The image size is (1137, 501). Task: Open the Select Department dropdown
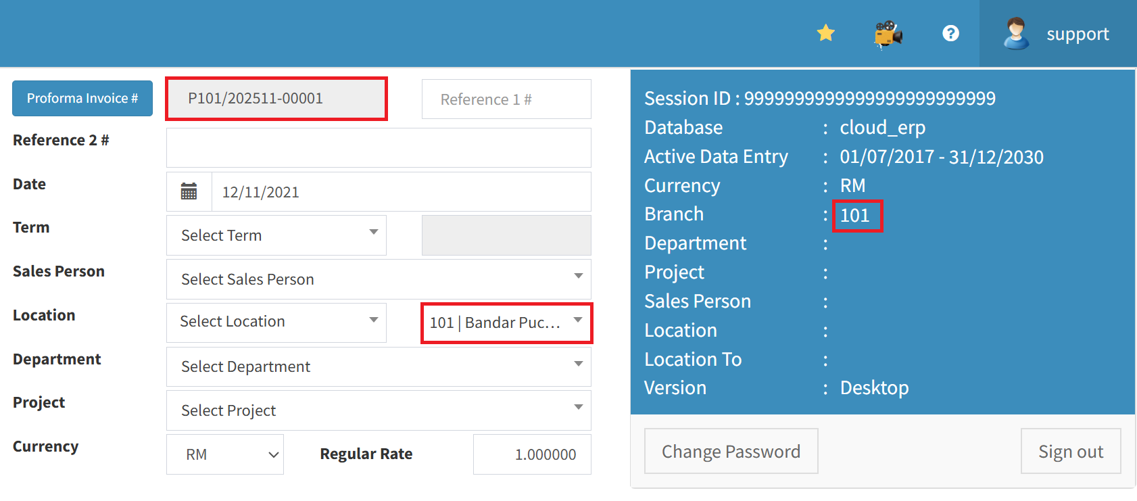pos(379,366)
